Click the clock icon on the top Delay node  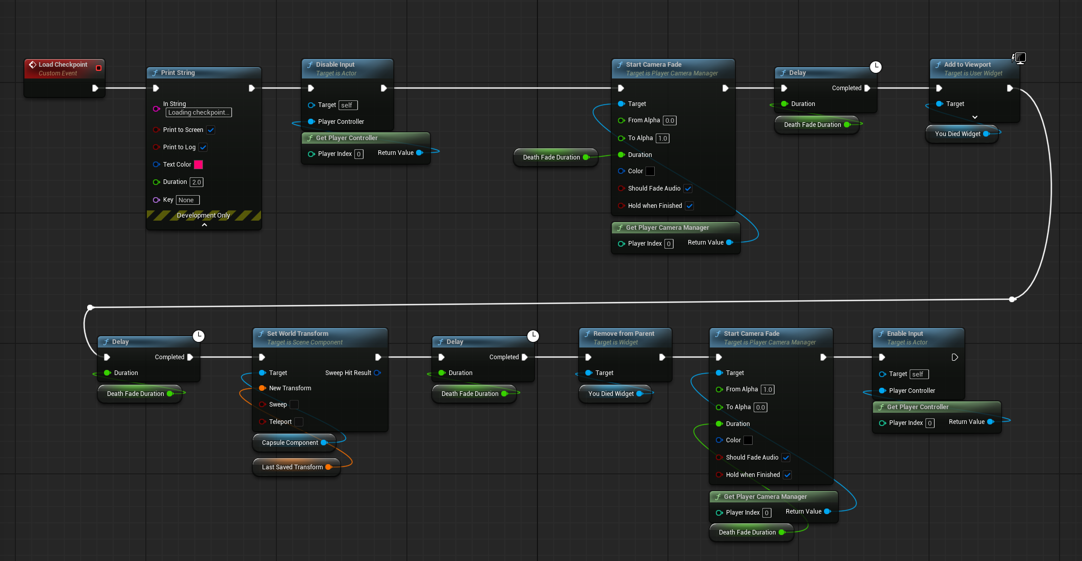[x=875, y=67]
